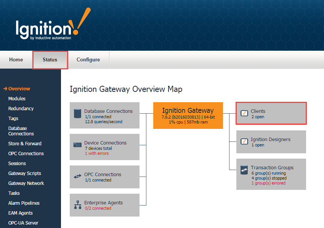Click '1 with errors' device text
324x228 pixels.
[97, 153]
